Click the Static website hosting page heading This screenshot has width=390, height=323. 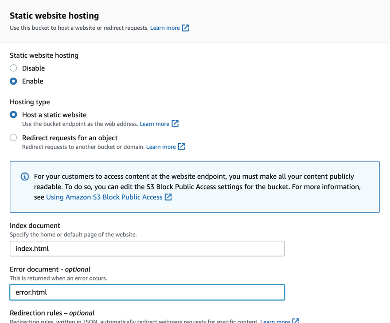point(54,16)
